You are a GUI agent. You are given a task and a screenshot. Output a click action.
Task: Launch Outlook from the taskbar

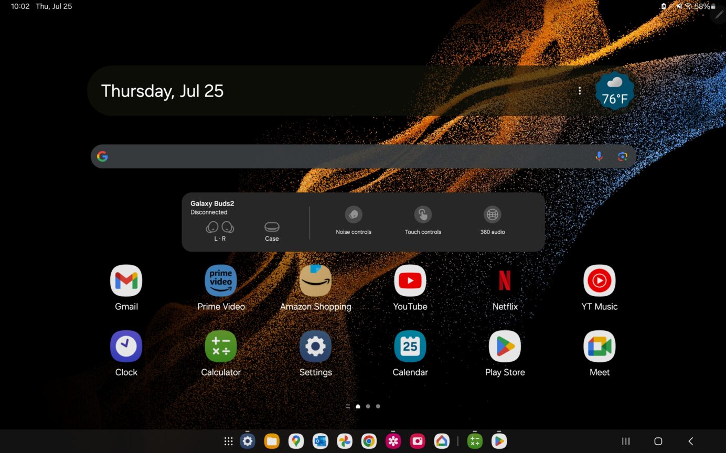pyautogui.click(x=320, y=441)
